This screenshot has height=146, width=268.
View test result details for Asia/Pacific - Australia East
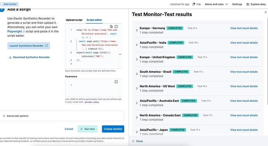coord(244,101)
